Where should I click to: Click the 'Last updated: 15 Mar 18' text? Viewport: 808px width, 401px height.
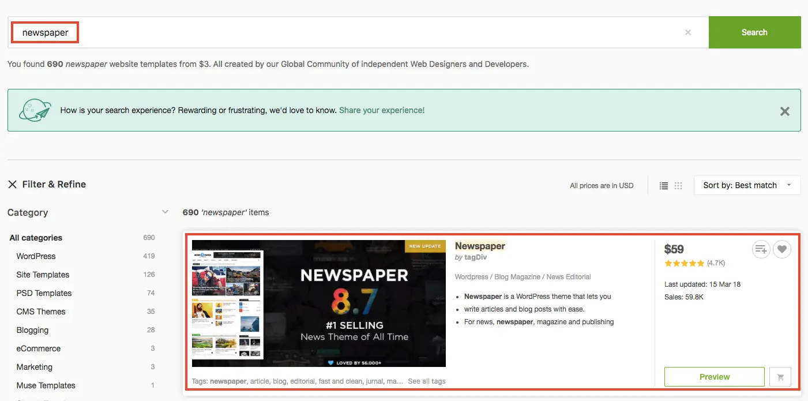tap(702, 284)
